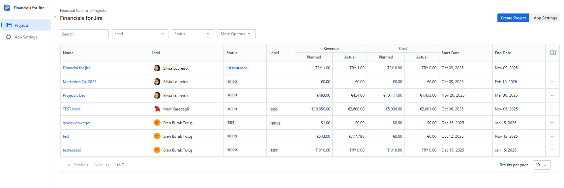Image resolution: width=564 pixels, height=188 pixels.
Task: Open row actions menu for Project x Dev
Action: pyautogui.click(x=553, y=95)
